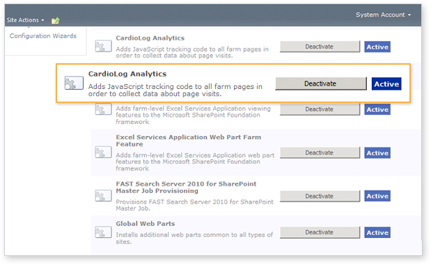Open the Configuration Wizards link
The image size is (431, 265).
43,36
